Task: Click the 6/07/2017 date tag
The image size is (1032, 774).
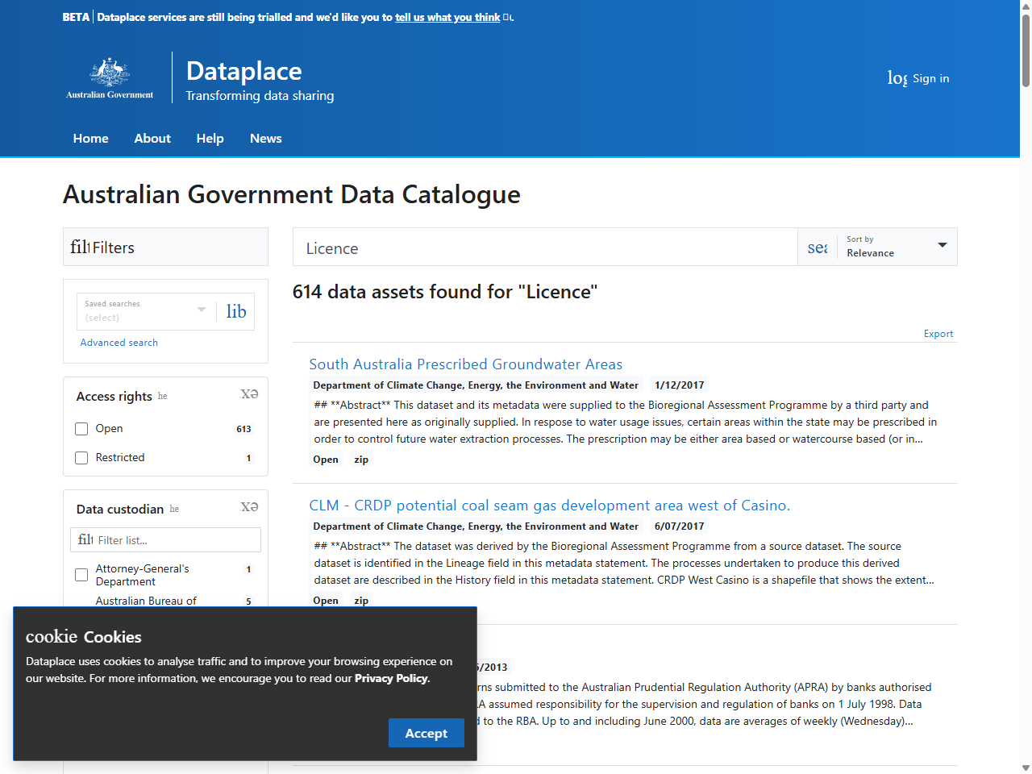Action: tap(680, 526)
